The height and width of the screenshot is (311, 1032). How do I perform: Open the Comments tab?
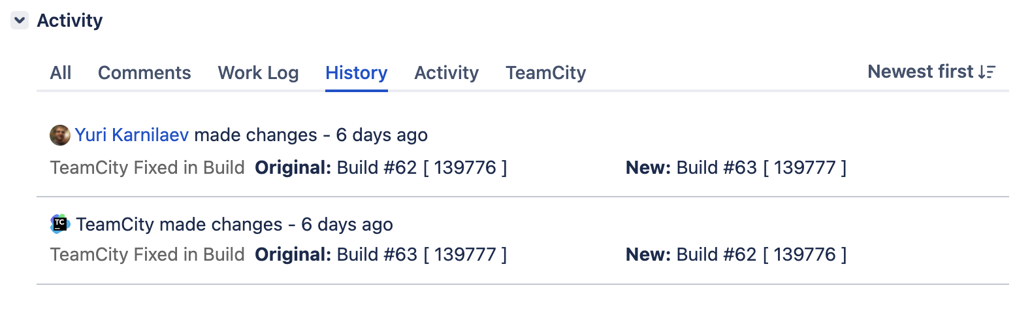144,73
